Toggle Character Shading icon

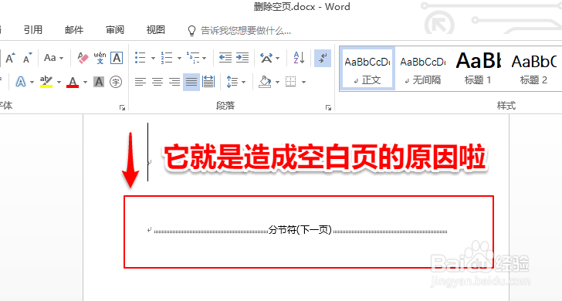tap(99, 82)
